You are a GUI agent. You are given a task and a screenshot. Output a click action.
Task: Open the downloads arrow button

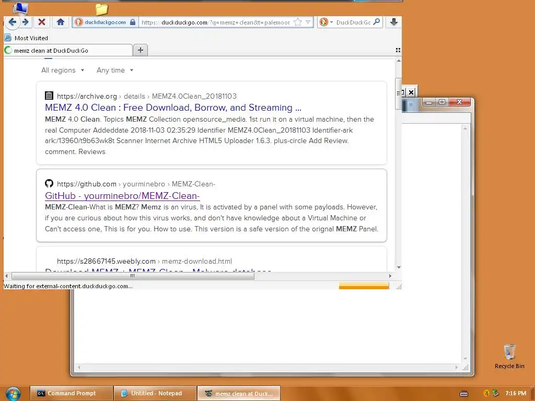pos(393,22)
